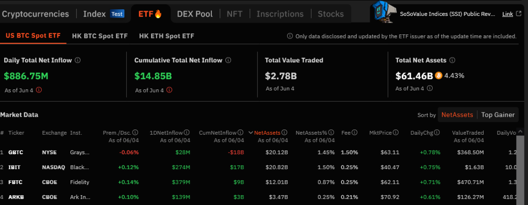Click the Total Value Traded figure $2.78B

281,76
